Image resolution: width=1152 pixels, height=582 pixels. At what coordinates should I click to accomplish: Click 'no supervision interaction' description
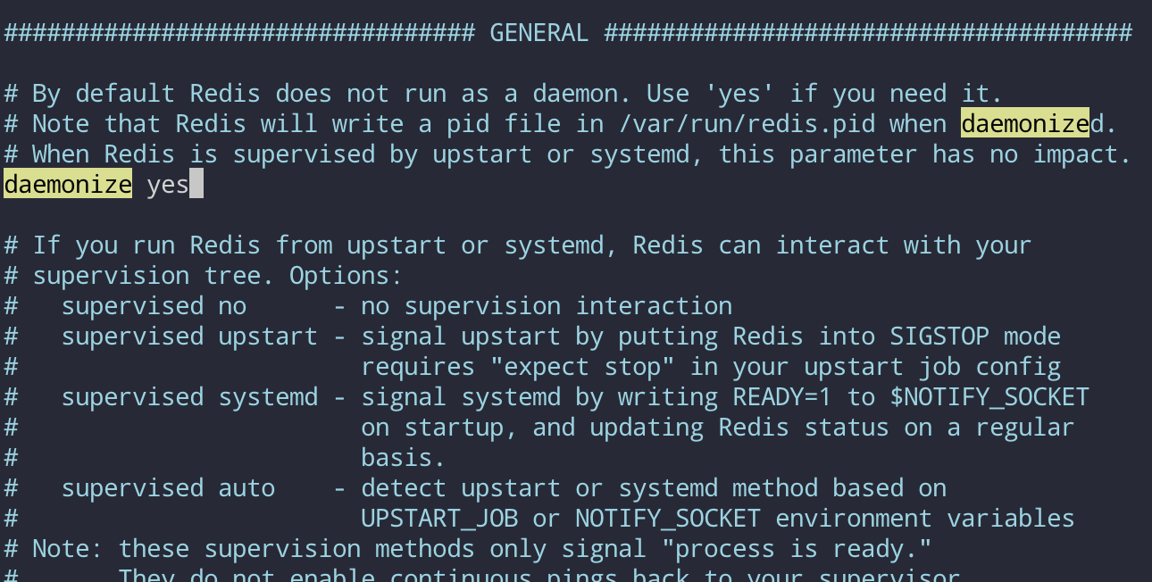click(547, 306)
